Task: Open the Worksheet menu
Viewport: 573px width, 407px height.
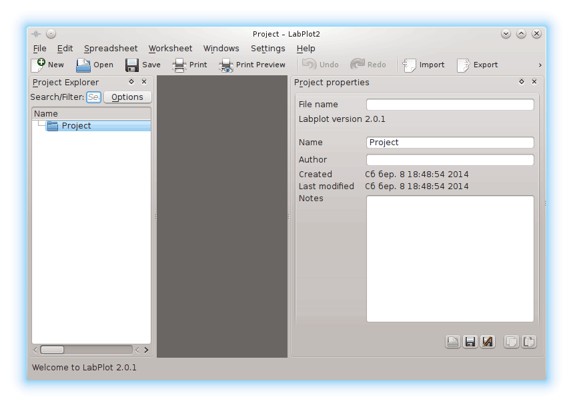Action: tap(170, 48)
